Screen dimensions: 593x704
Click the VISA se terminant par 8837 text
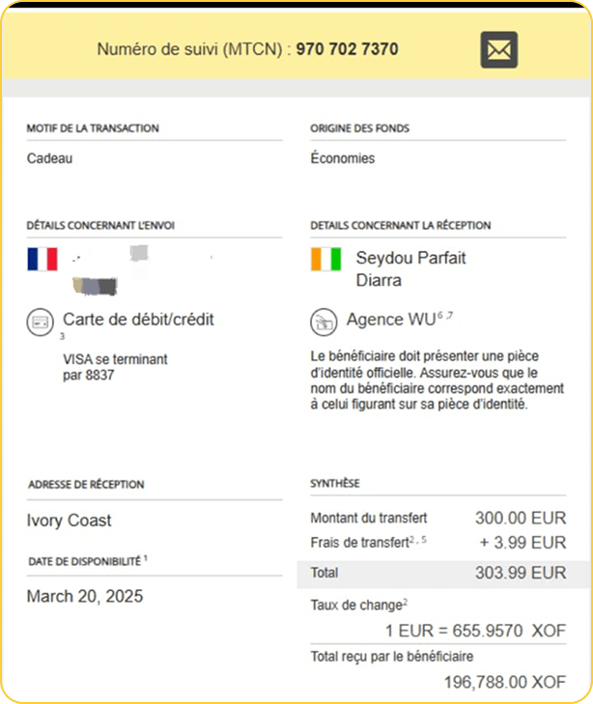coord(114,366)
